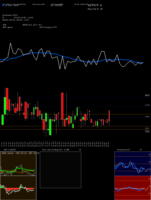Click the 'Day Vol: 0 M' label
The height and width of the screenshot is (200, 151).
(x=95, y=9)
